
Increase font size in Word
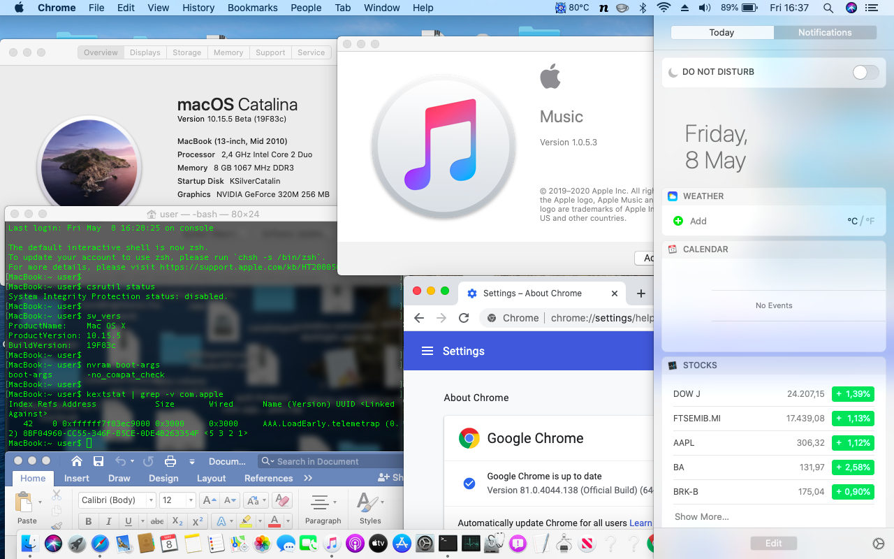209,500
